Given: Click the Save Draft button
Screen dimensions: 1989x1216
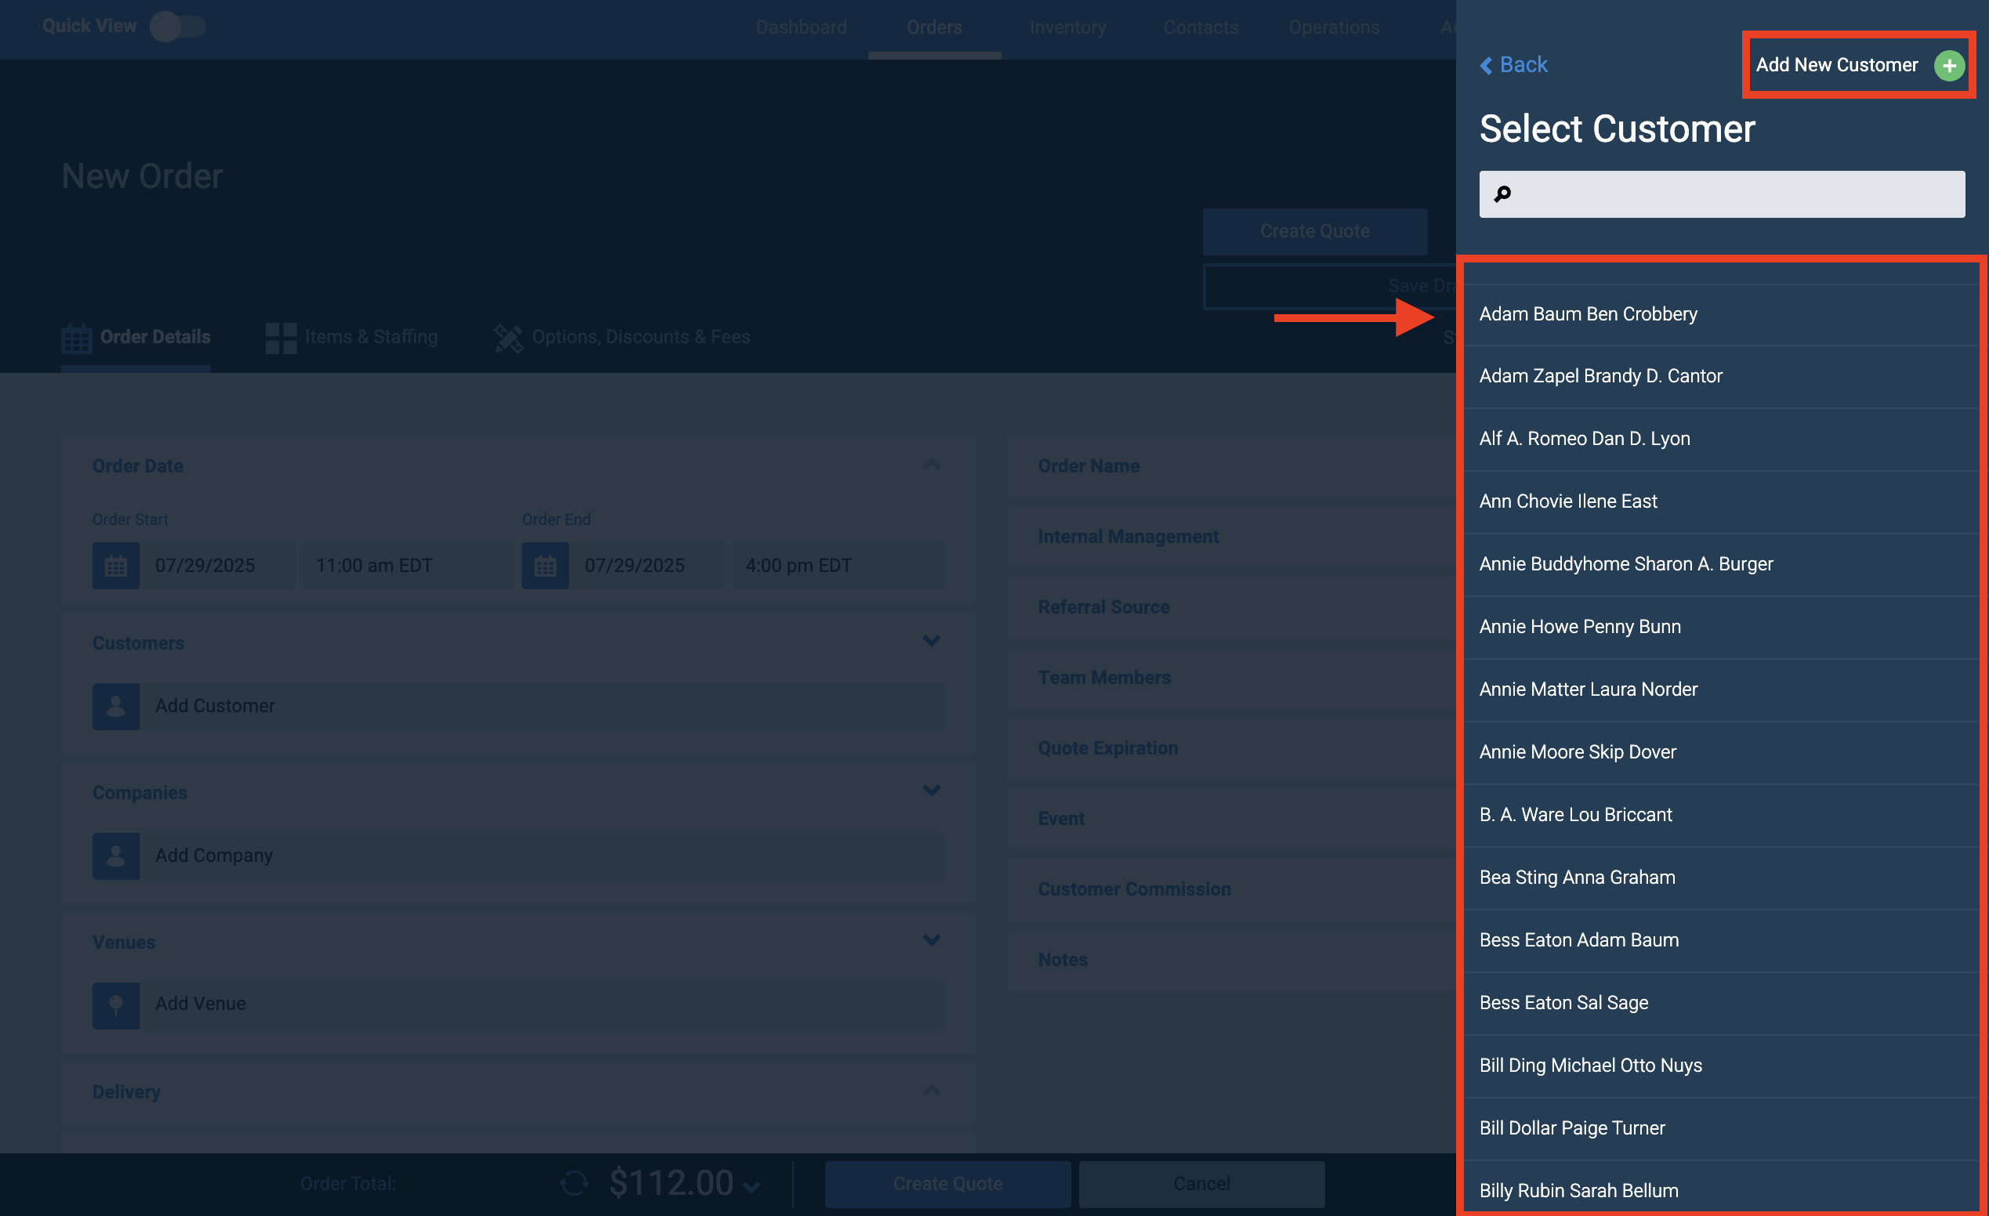Looking at the screenshot, I should pyautogui.click(x=1329, y=287).
